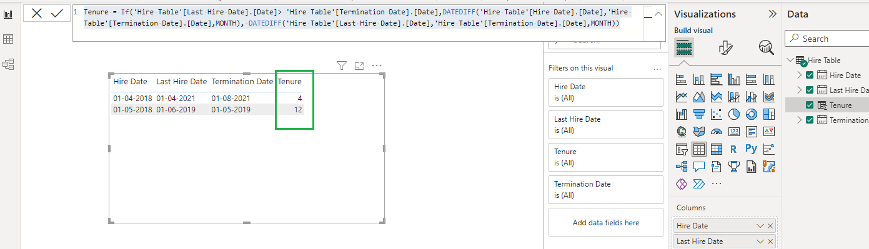Choose the Donut chart visual
The image size is (869, 249).
pos(752,114)
